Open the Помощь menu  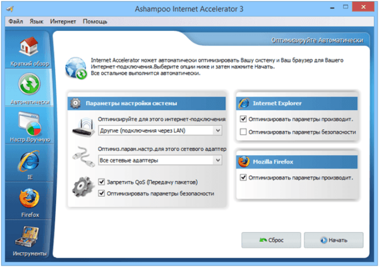pyautogui.click(x=95, y=22)
